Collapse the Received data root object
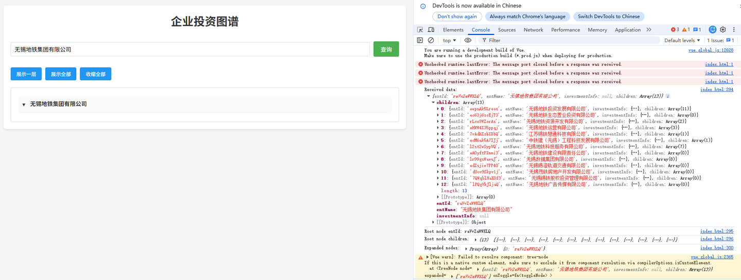 click(x=429, y=96)
